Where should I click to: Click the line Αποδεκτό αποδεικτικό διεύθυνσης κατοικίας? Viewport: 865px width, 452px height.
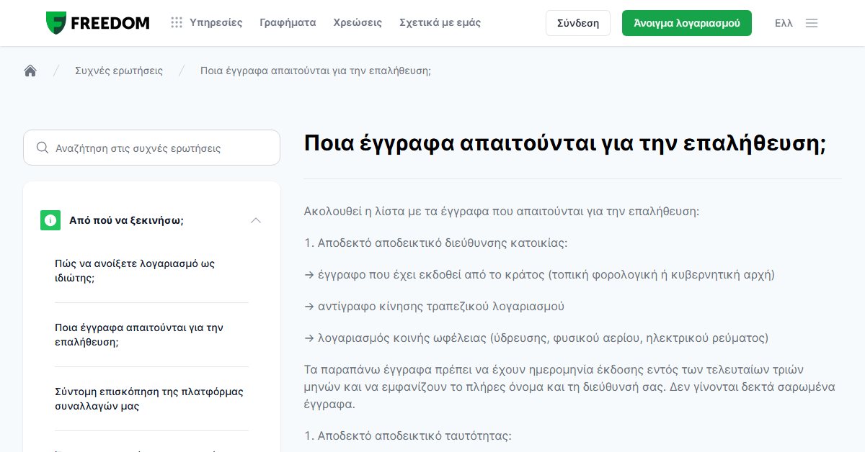436,243
